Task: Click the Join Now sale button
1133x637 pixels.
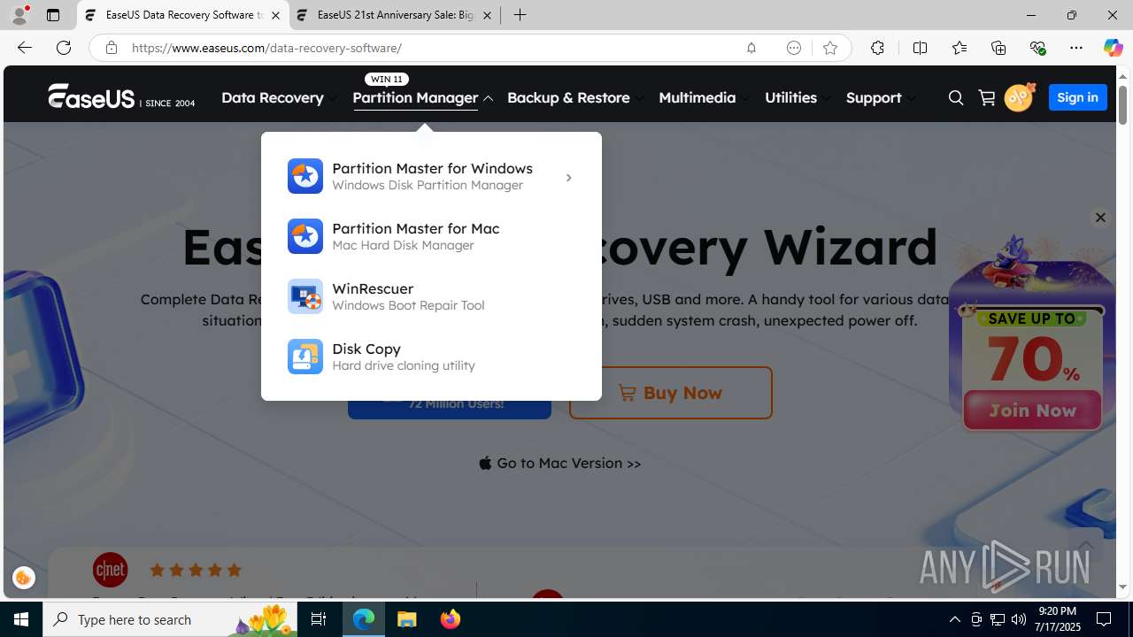Action: tap(1032, 411)
